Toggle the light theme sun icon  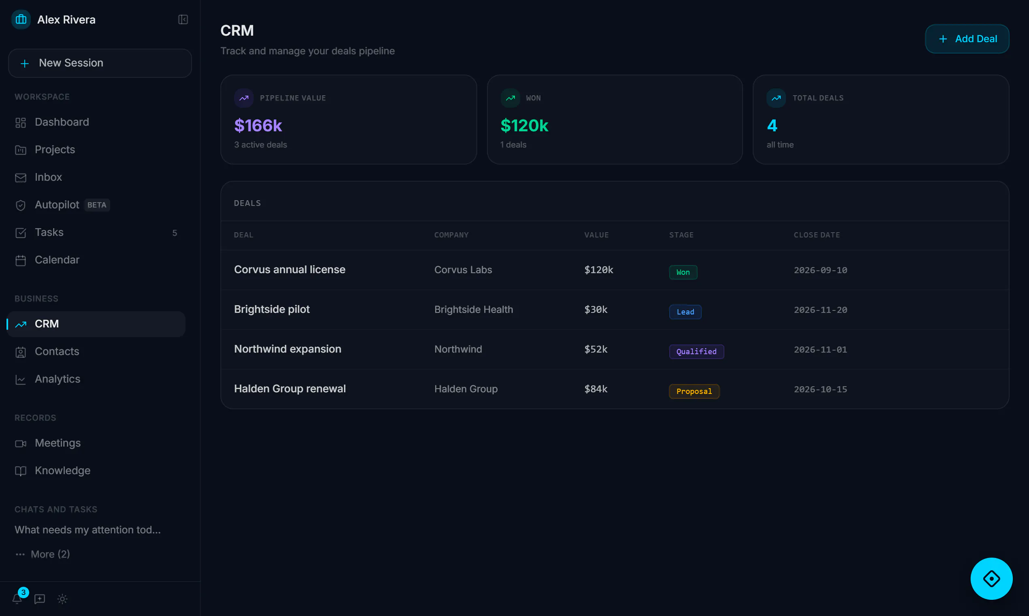(62, 599)
